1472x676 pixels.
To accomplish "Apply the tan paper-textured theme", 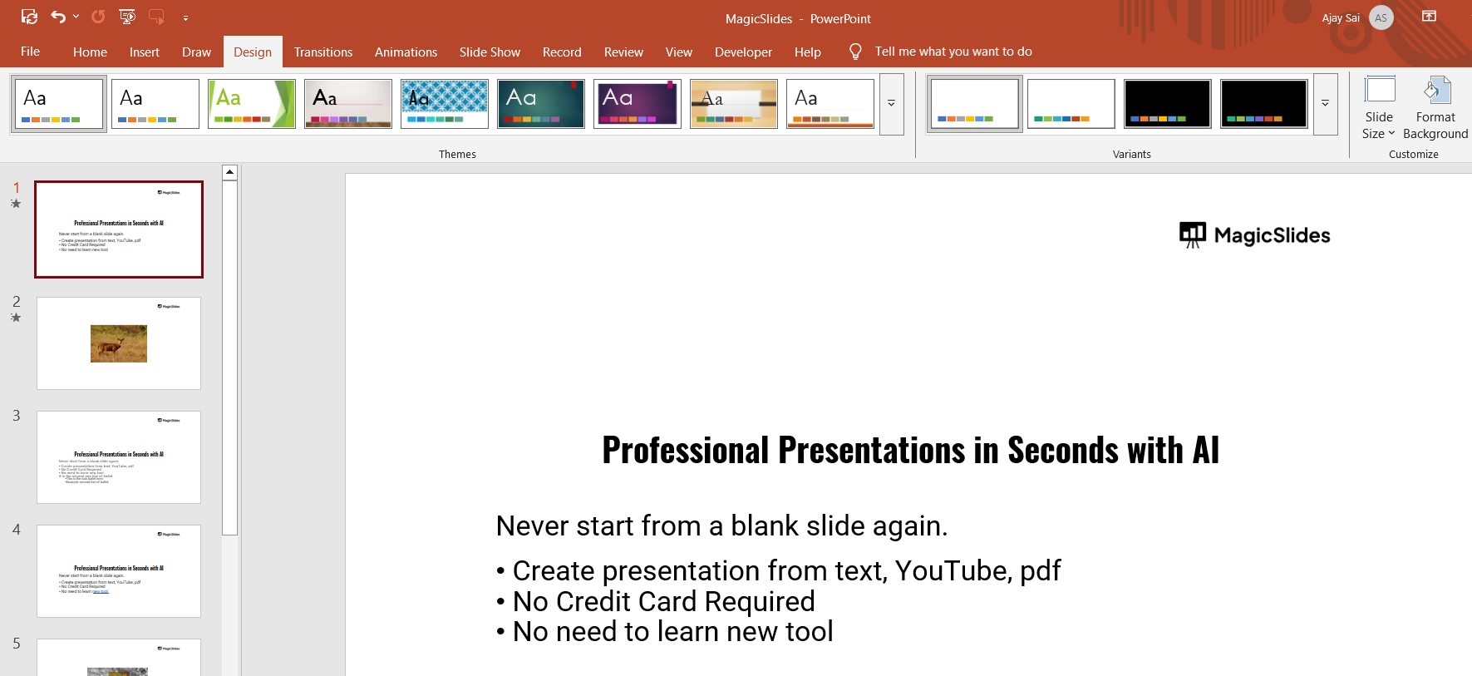I will click(734, 104).
